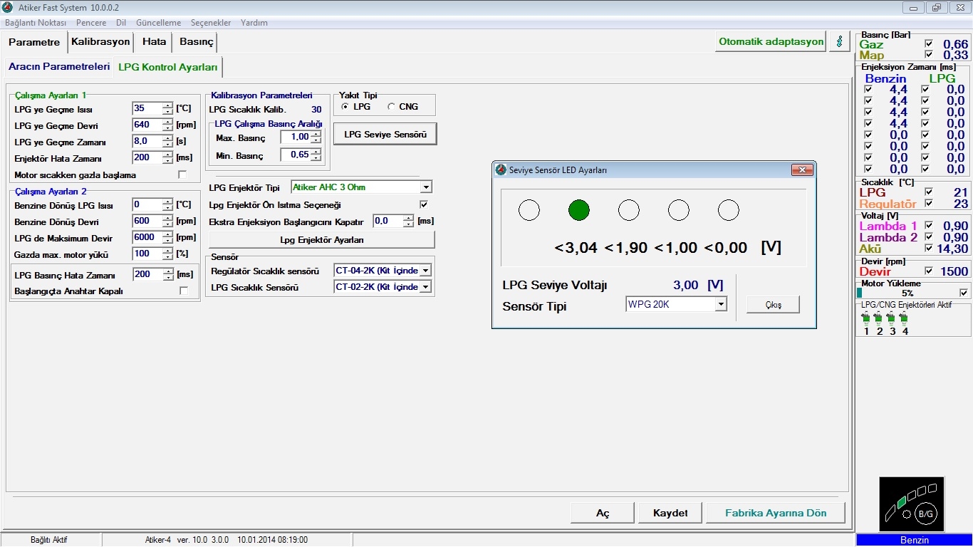The image size is (973, 547).
Task: Switch to Aracın Parametreleri sub-tab
Action: (x=59, y=67)
